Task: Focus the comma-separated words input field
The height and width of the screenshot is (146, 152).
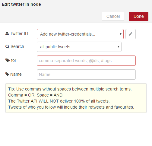Action: coord(86,61)
